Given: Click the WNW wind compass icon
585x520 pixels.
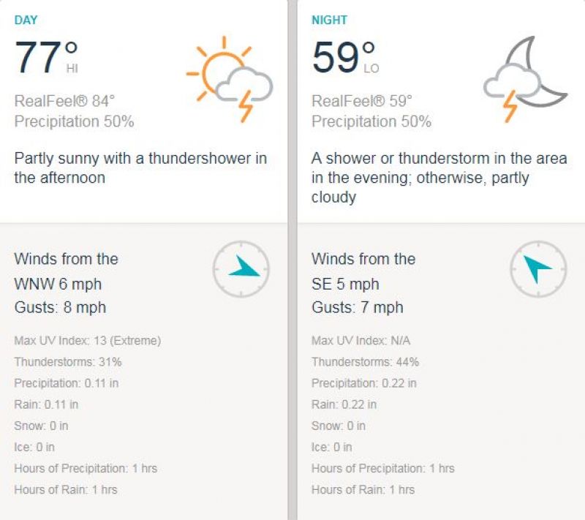Looking at the screenshot, I should 241,269.
